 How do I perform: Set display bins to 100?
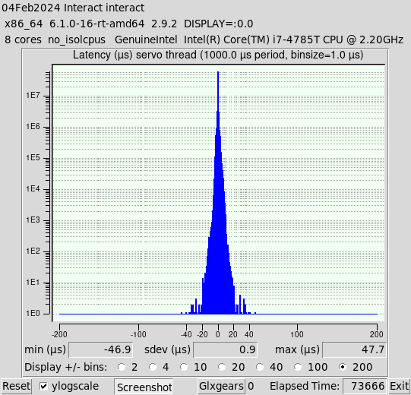(298, 367)
